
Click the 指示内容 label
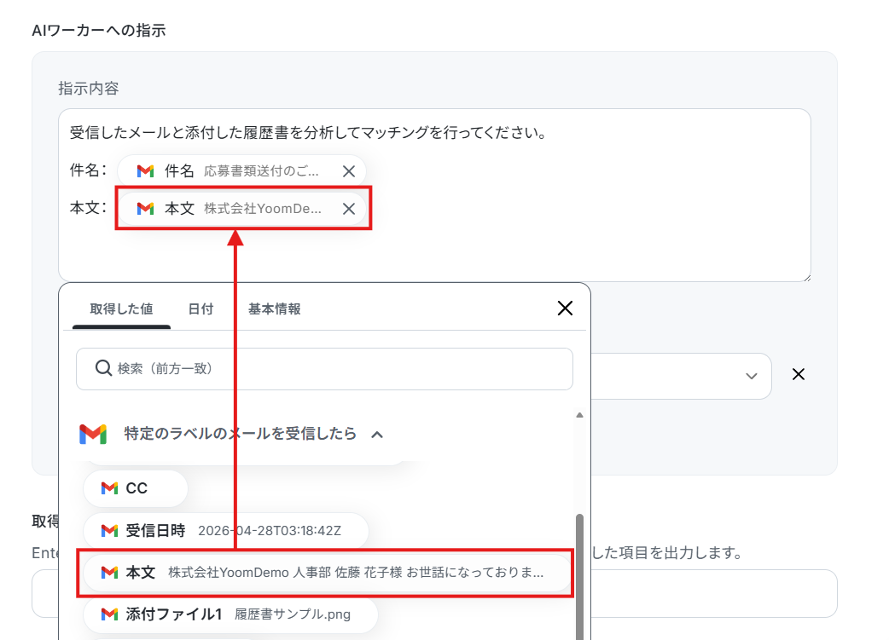(x=89, y=89)
